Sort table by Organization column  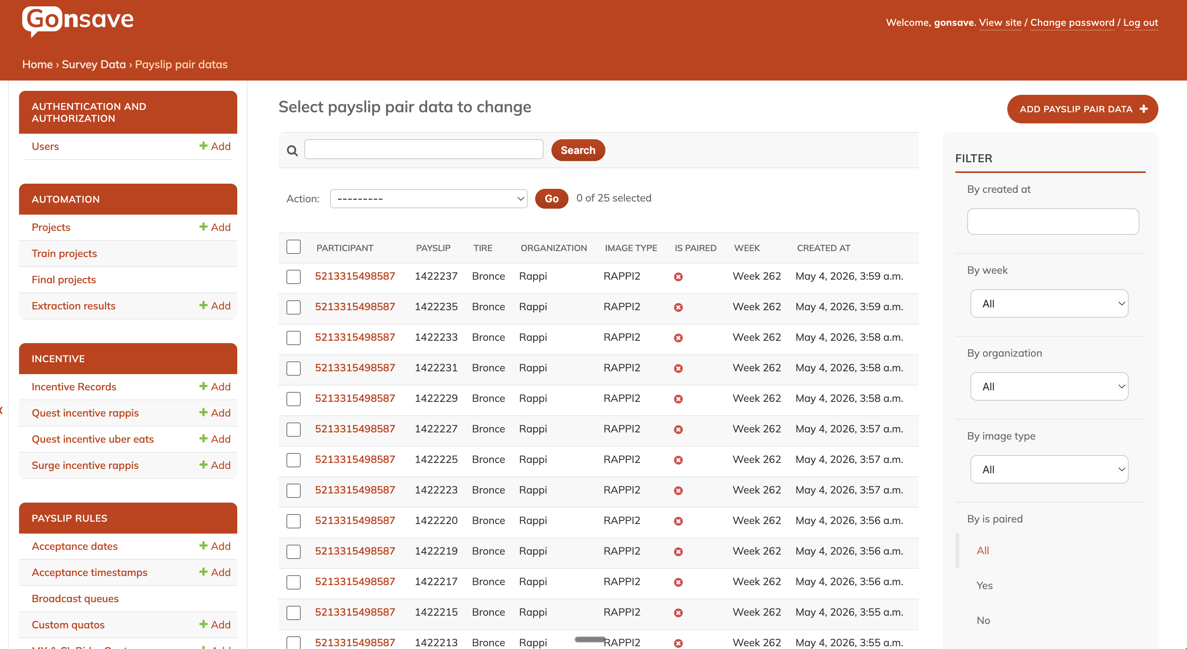click(553, 248)
